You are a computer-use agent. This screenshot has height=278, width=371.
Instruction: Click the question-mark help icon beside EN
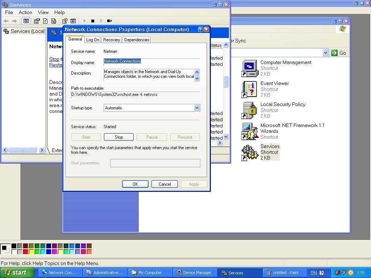pyautogui.click(x=322, y=273)
